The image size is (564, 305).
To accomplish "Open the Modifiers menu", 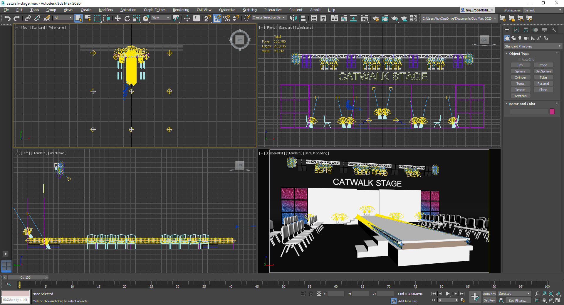I will pyautogui.click(x=106, y=10).
